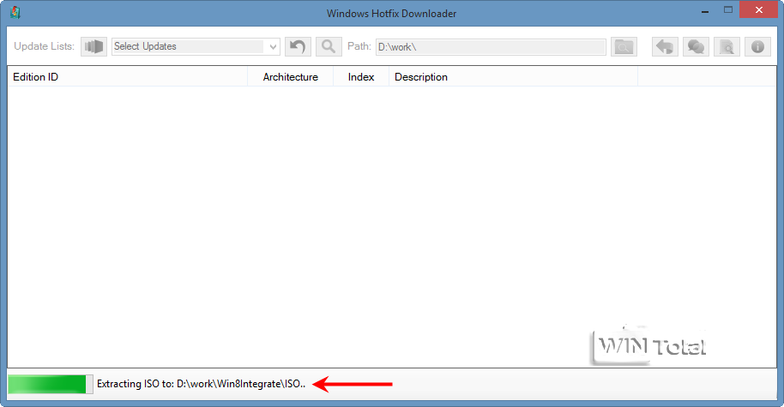The height and width of the screenshot is (407, 784).
Task: Close the Windows Hotfix Downloader window
Action: (758, 10)
